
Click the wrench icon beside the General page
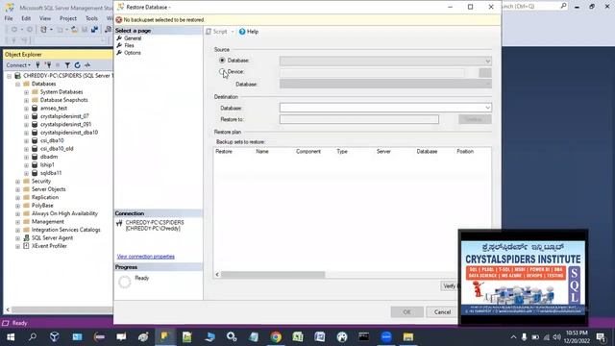point(119,38)
